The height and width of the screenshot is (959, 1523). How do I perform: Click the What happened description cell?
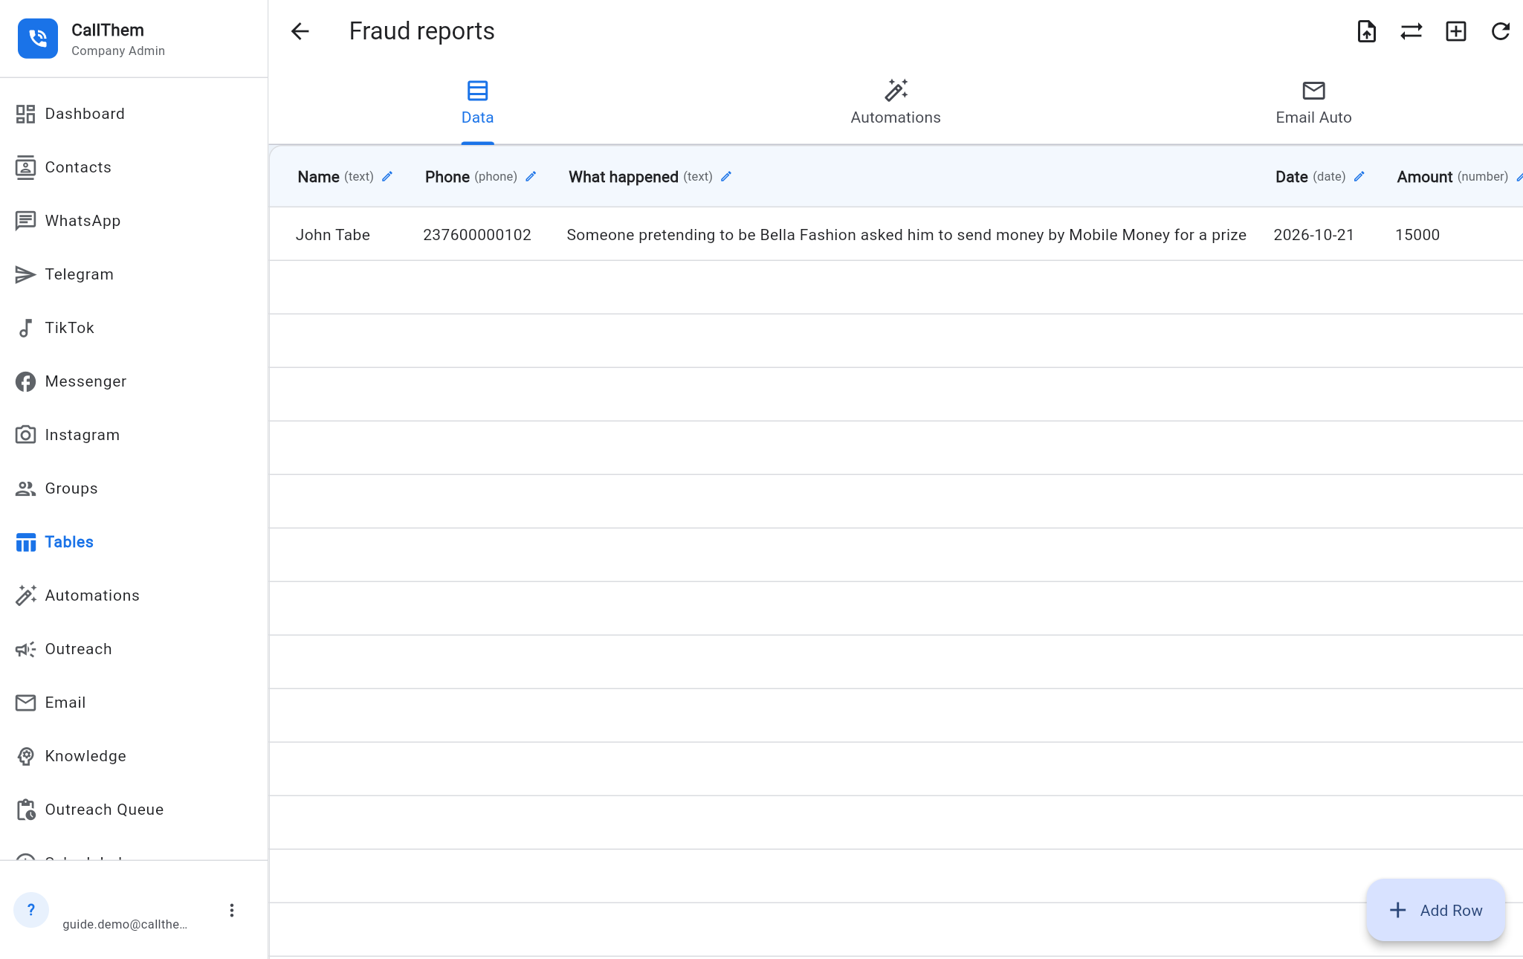906,235
